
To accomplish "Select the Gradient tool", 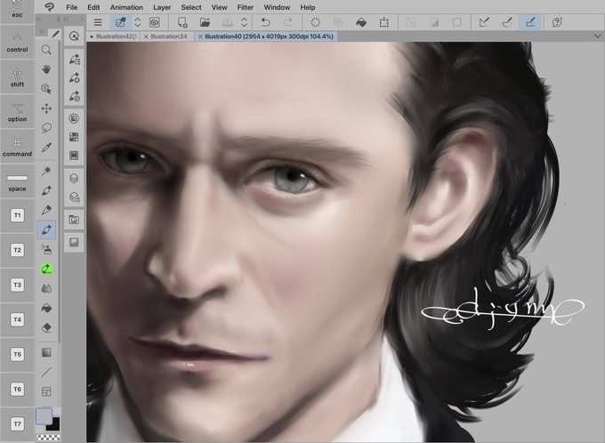I will click(46, 352).
